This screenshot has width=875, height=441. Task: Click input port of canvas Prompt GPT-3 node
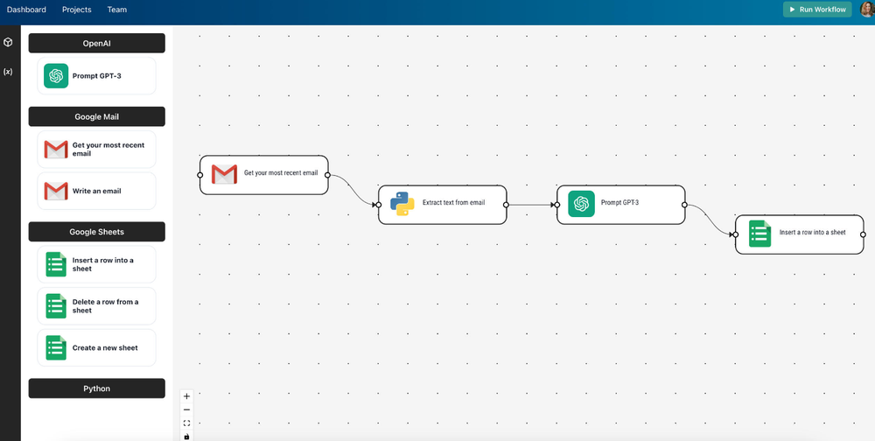[x=556, y=205]
